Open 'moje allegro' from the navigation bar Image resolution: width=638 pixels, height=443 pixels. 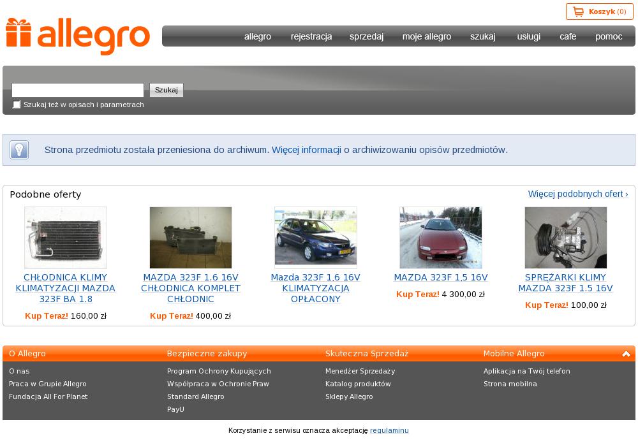[x=427, y=36]
